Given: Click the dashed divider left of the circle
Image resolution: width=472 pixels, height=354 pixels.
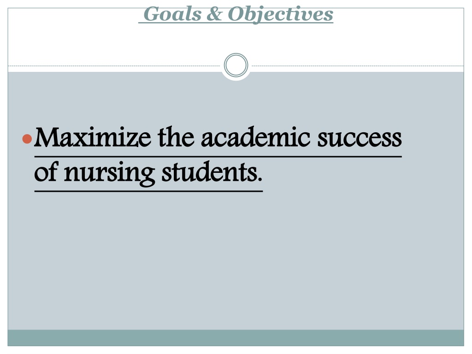Looking at the screenshot, I should point(114,65).
